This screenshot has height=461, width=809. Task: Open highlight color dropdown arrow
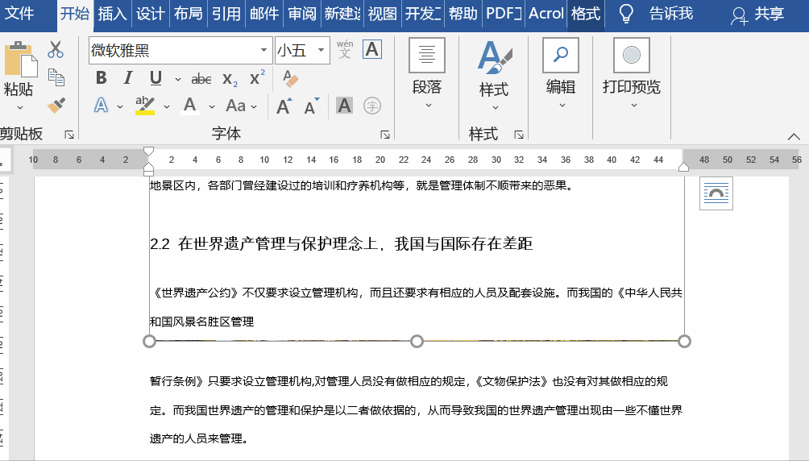coord(167,106)
